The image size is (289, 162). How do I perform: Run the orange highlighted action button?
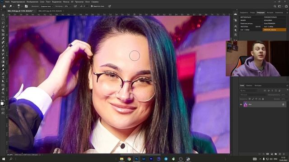click(275, 30)
